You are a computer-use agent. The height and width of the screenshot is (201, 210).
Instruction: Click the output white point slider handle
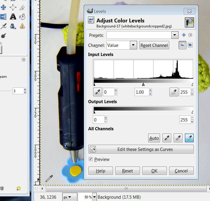click(x=192, y=112)
